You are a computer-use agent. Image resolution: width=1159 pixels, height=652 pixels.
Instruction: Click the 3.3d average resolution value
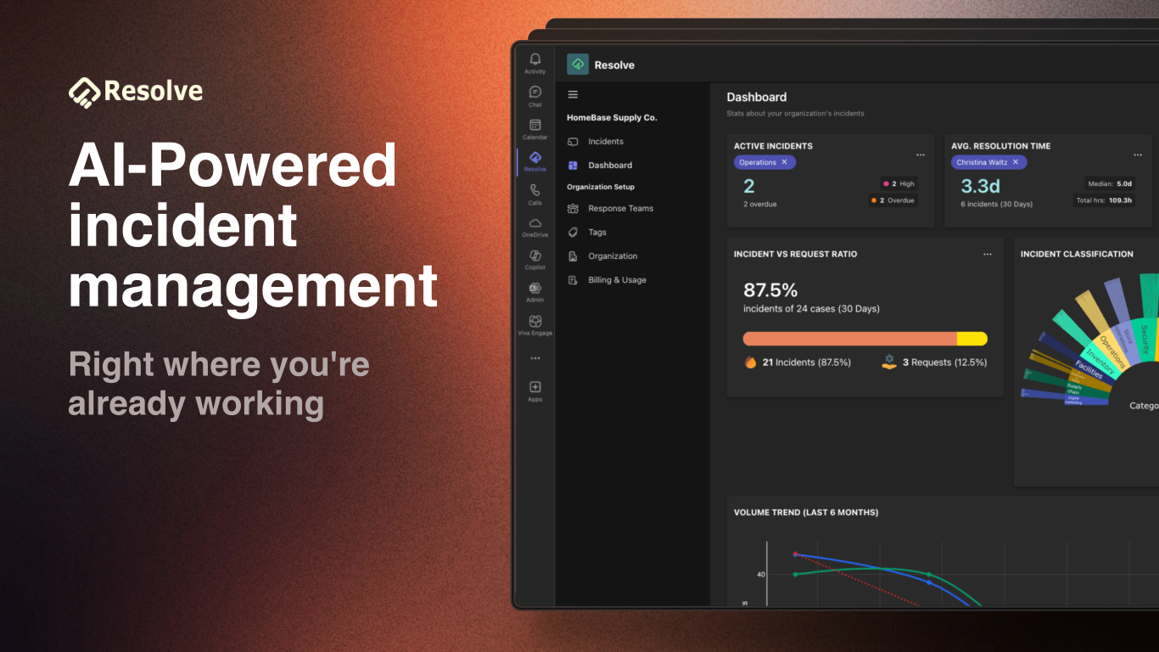coord(980,186)
